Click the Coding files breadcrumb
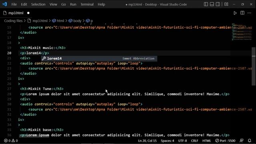Image resolution: width=256 pixels, height=144 pixels. click(x=13, y=21)
